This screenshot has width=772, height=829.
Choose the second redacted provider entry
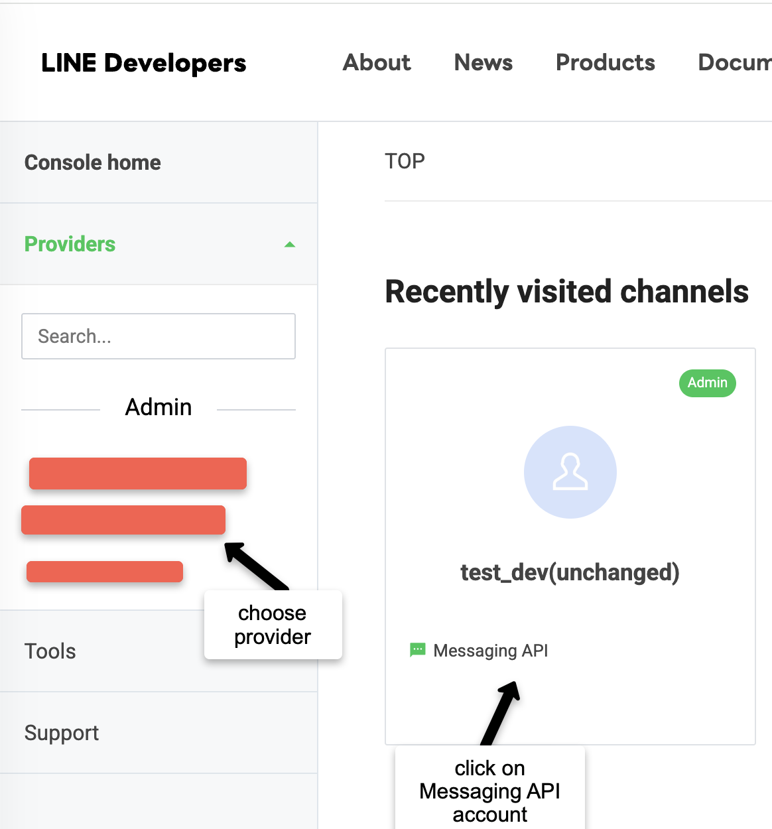(123, 520)
